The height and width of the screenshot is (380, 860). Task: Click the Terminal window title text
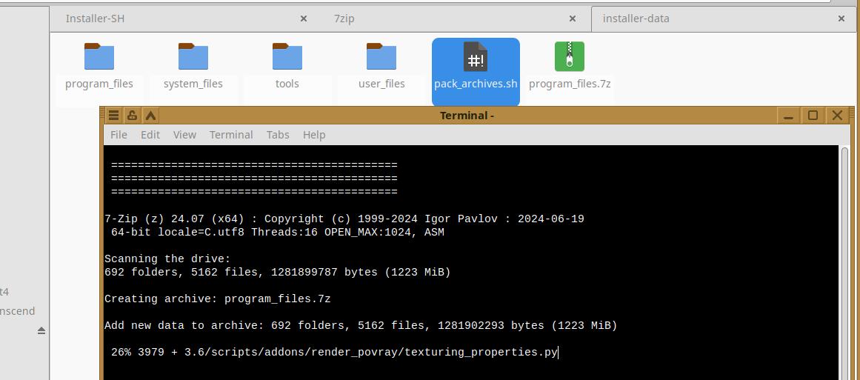(x=467, y=116)
